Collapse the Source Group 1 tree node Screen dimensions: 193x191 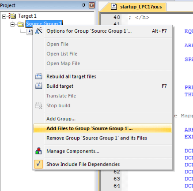[12, 24]
